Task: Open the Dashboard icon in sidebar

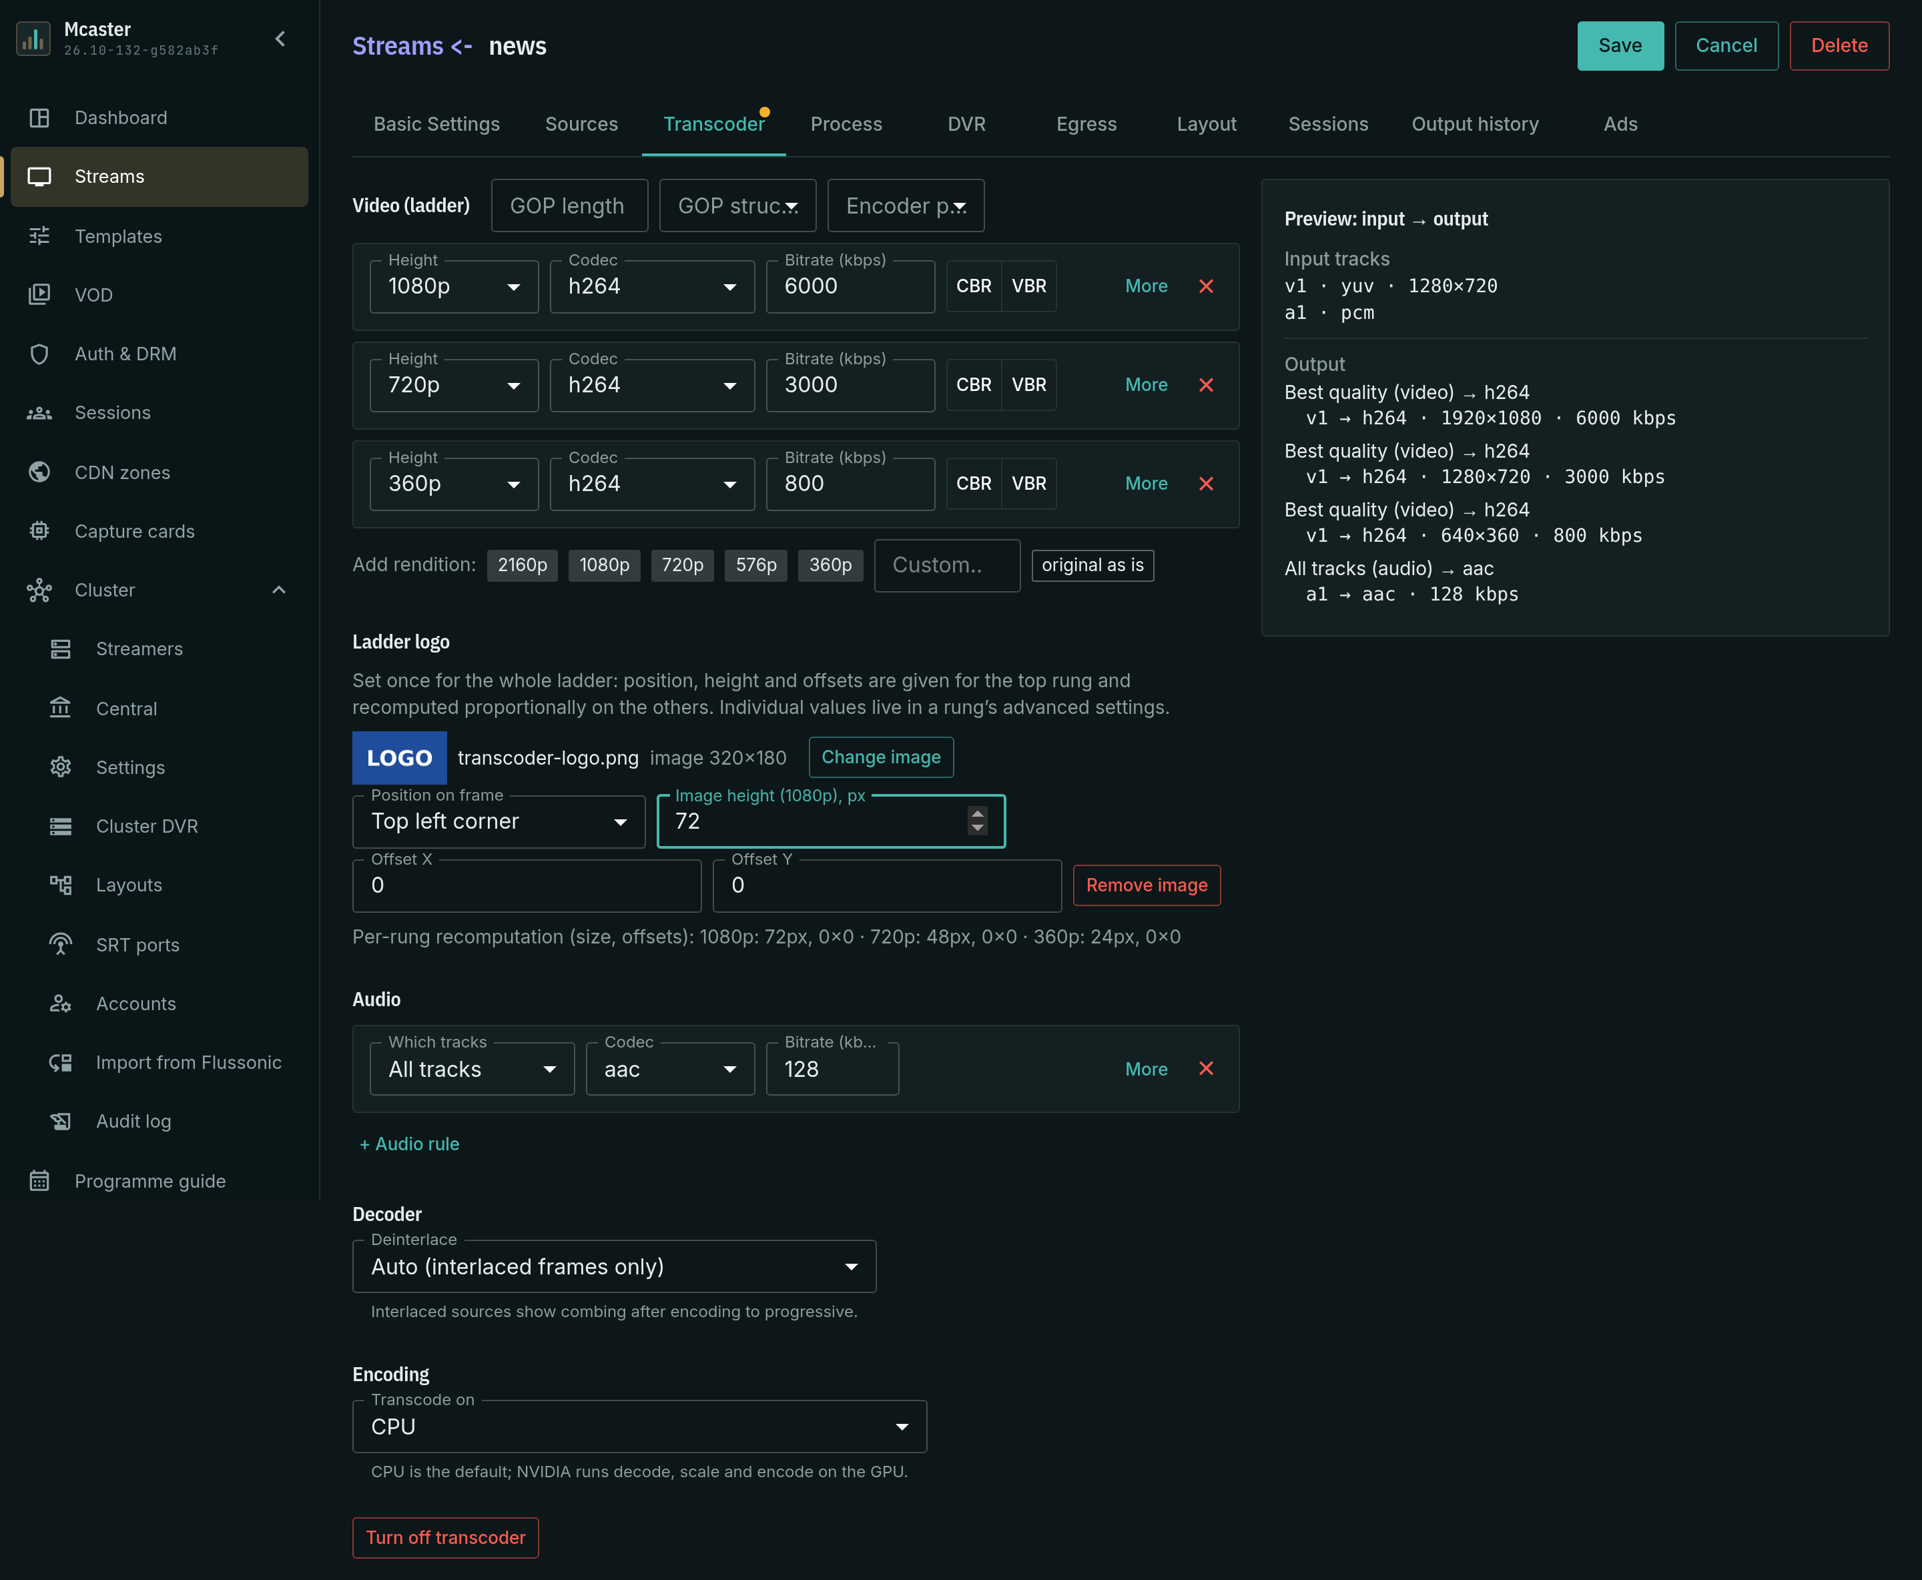Action: tap(39, 117)
